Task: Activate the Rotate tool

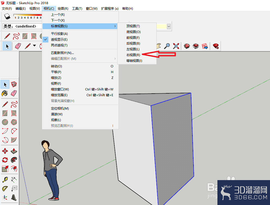Action: point(5,160)
